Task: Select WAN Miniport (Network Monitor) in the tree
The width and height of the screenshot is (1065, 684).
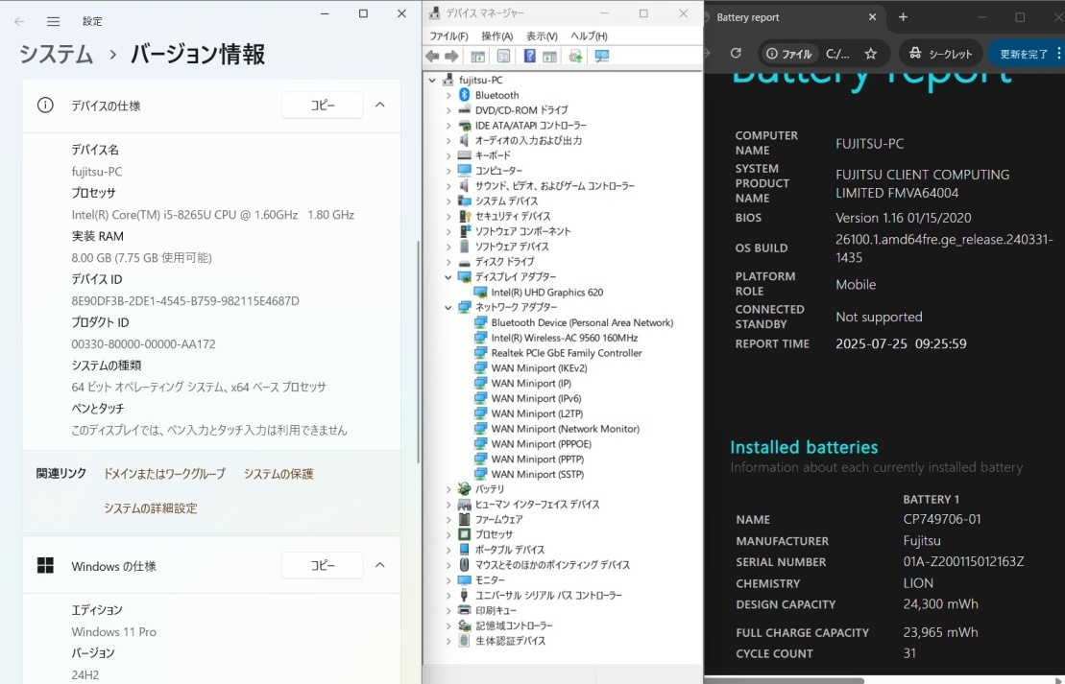Action: (565, 429)
